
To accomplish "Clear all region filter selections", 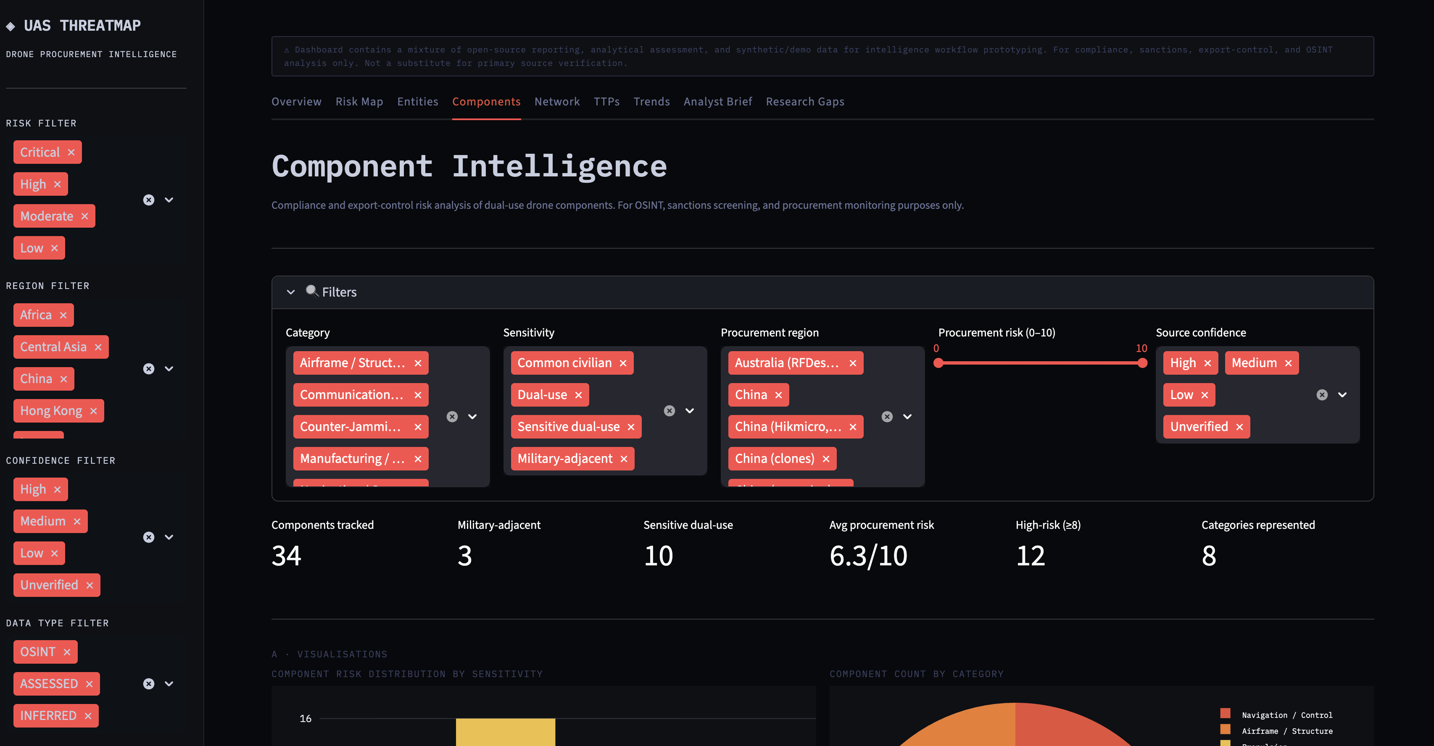I will (149, 369).
